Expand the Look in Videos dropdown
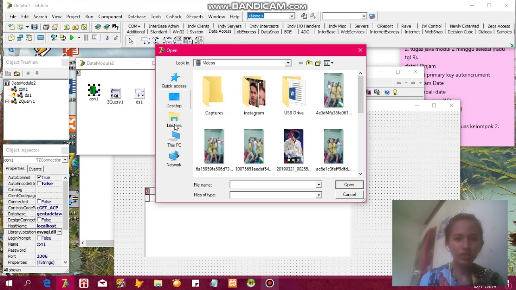This screenshot has width=516, height=290. (x=288, y=63)
